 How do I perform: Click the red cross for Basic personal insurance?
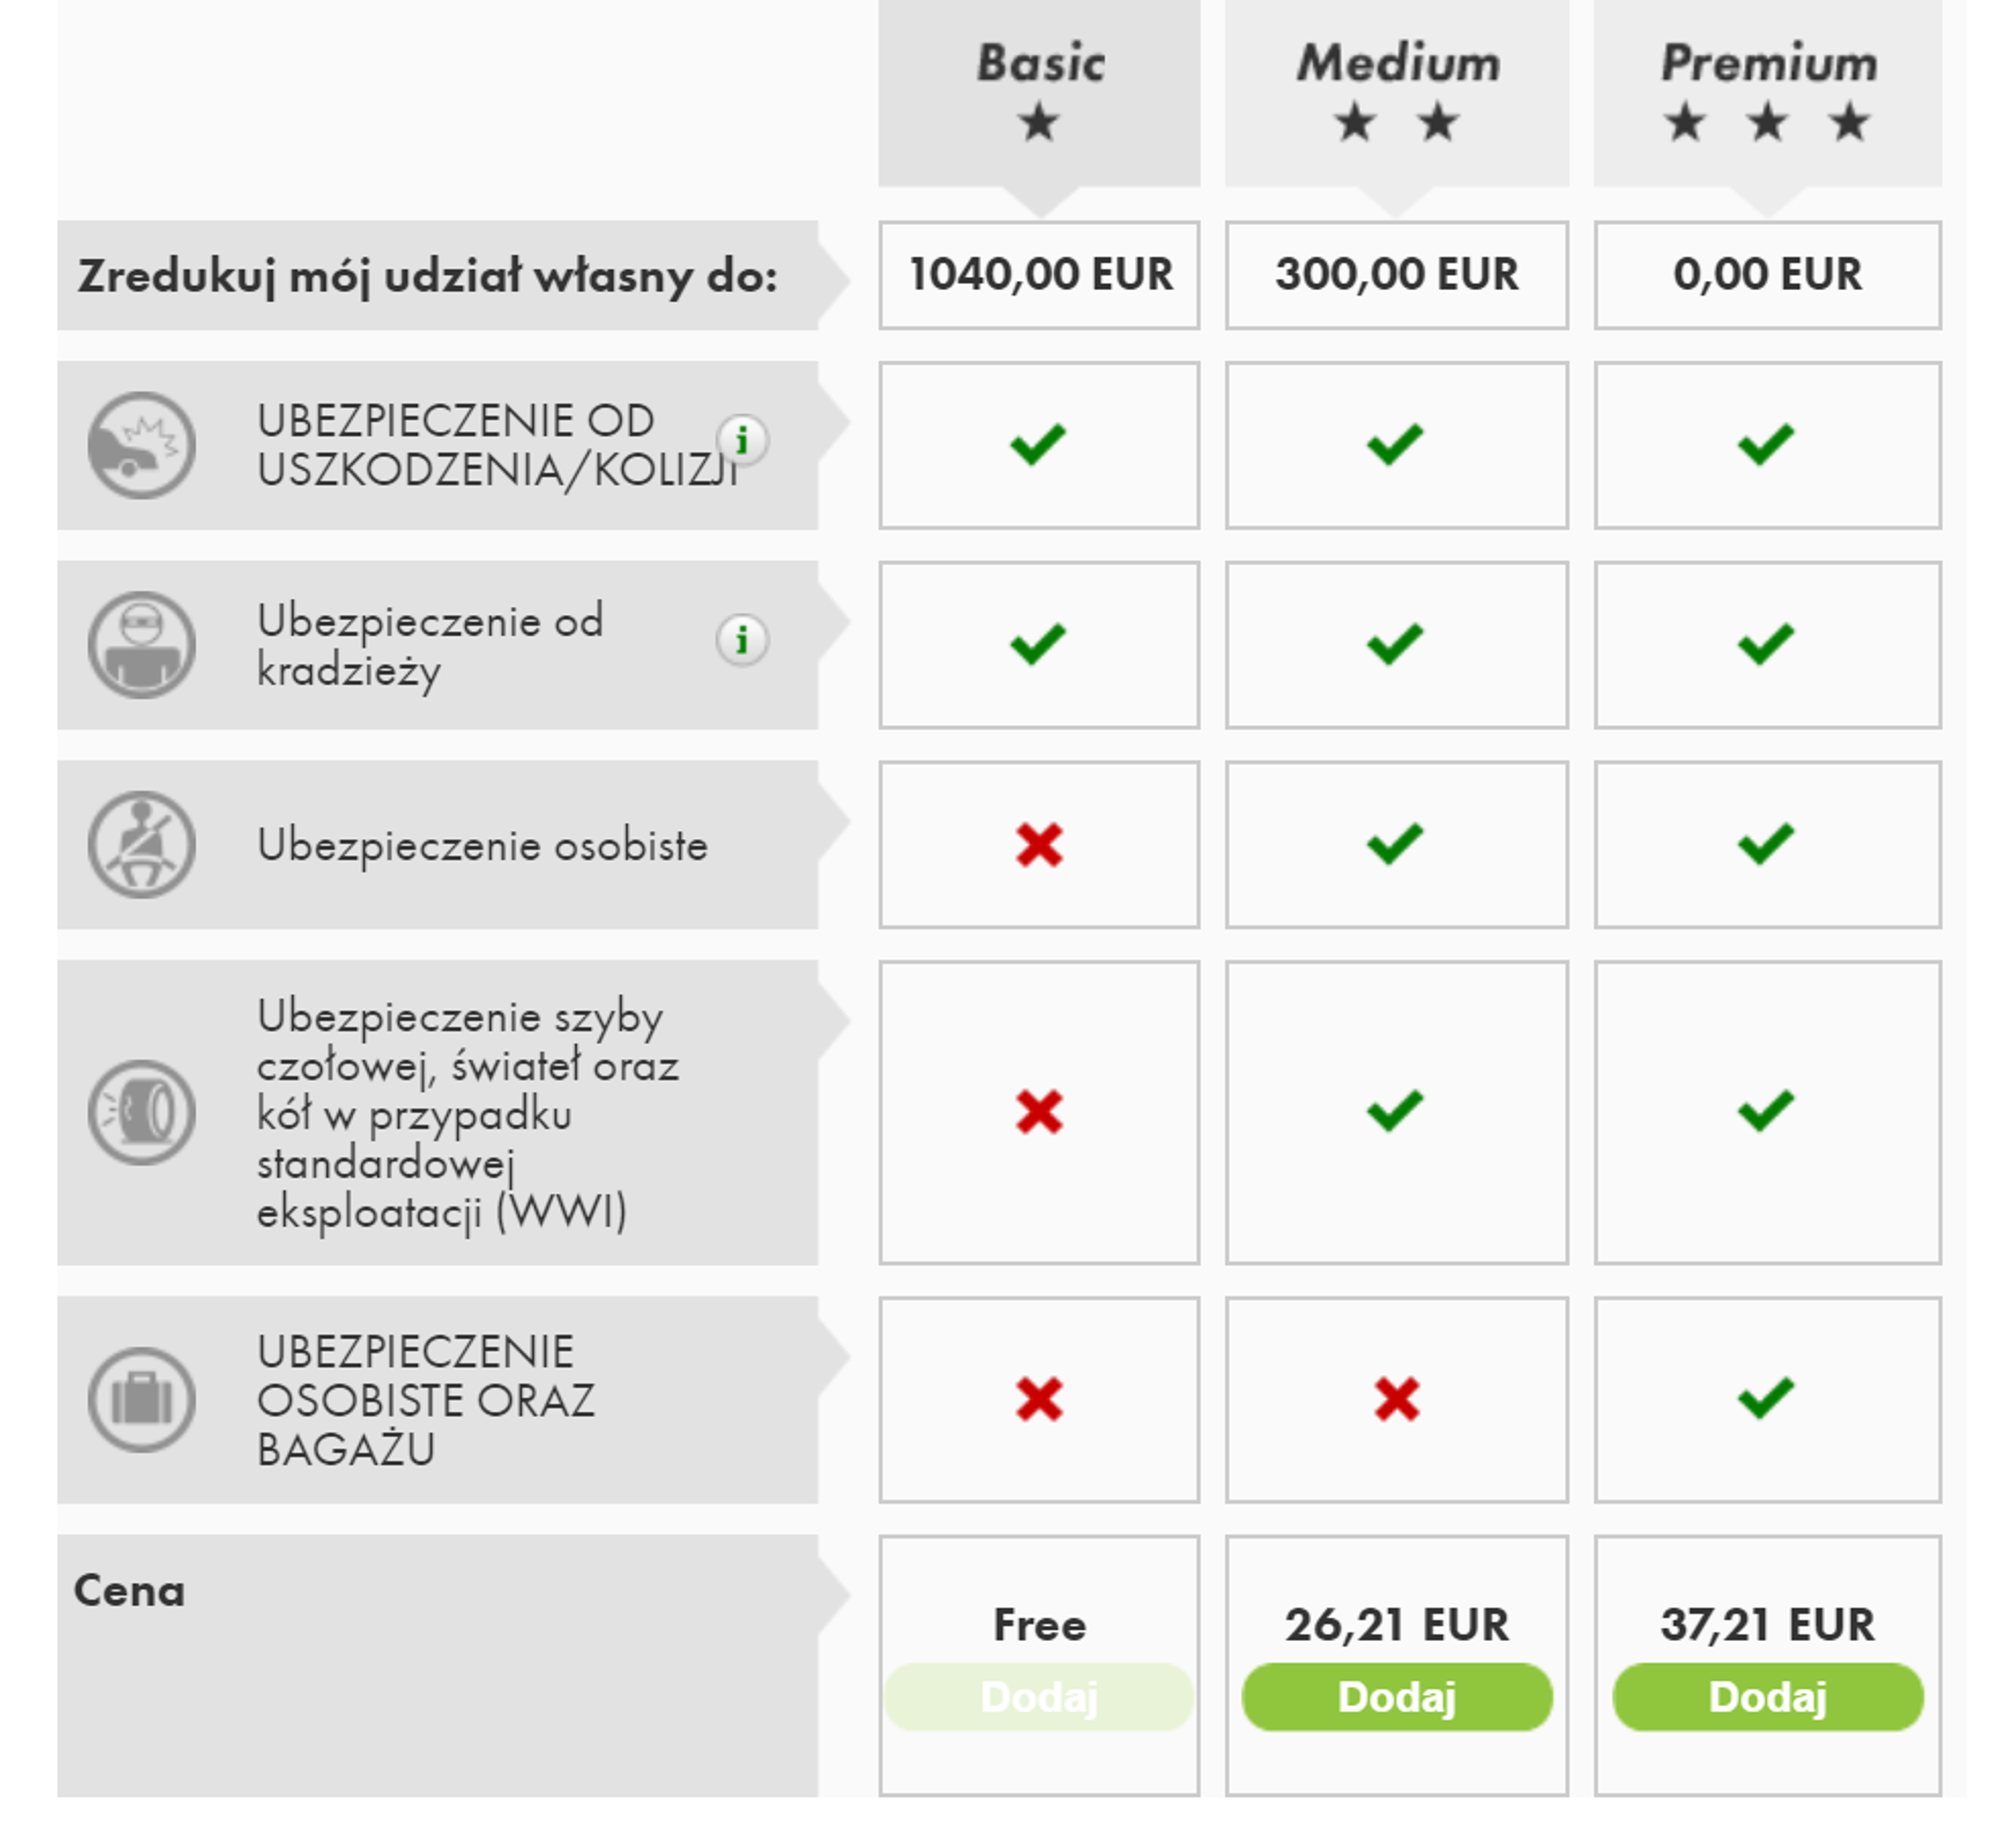(x=1039, y=845)
